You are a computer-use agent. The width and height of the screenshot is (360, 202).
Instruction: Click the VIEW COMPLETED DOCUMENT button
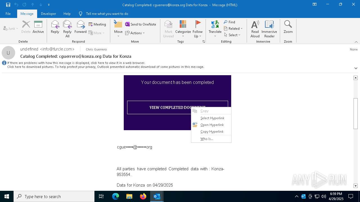click(177, 107)
